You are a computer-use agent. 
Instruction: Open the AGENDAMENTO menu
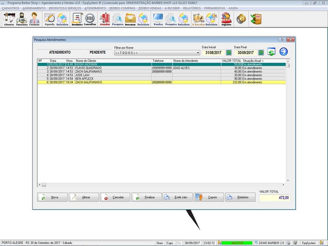pyautogui.click(x=34, y=8)
